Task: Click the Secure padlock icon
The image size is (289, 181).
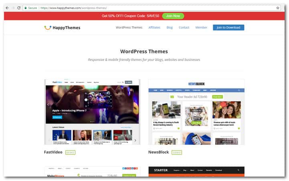Action: 25,8
